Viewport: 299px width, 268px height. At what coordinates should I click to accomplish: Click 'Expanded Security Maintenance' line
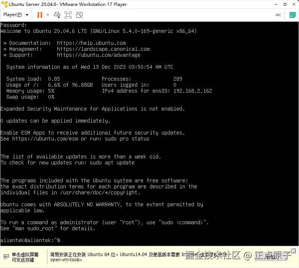[93, 109]
